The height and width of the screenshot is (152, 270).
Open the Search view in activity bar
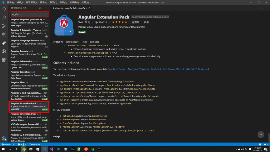pos(4,18)
